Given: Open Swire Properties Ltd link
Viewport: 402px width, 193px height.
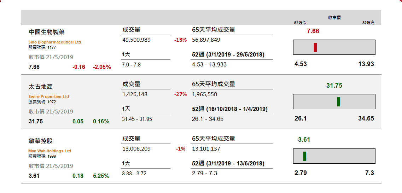Looking at the screenshot, I should [x=49, y=96].
